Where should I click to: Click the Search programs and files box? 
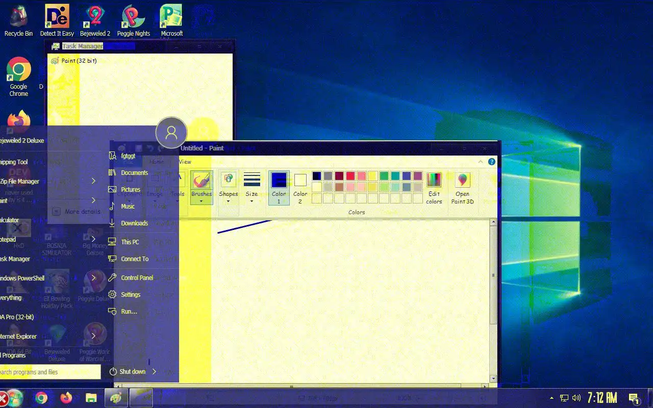click(x=50, y=372)
